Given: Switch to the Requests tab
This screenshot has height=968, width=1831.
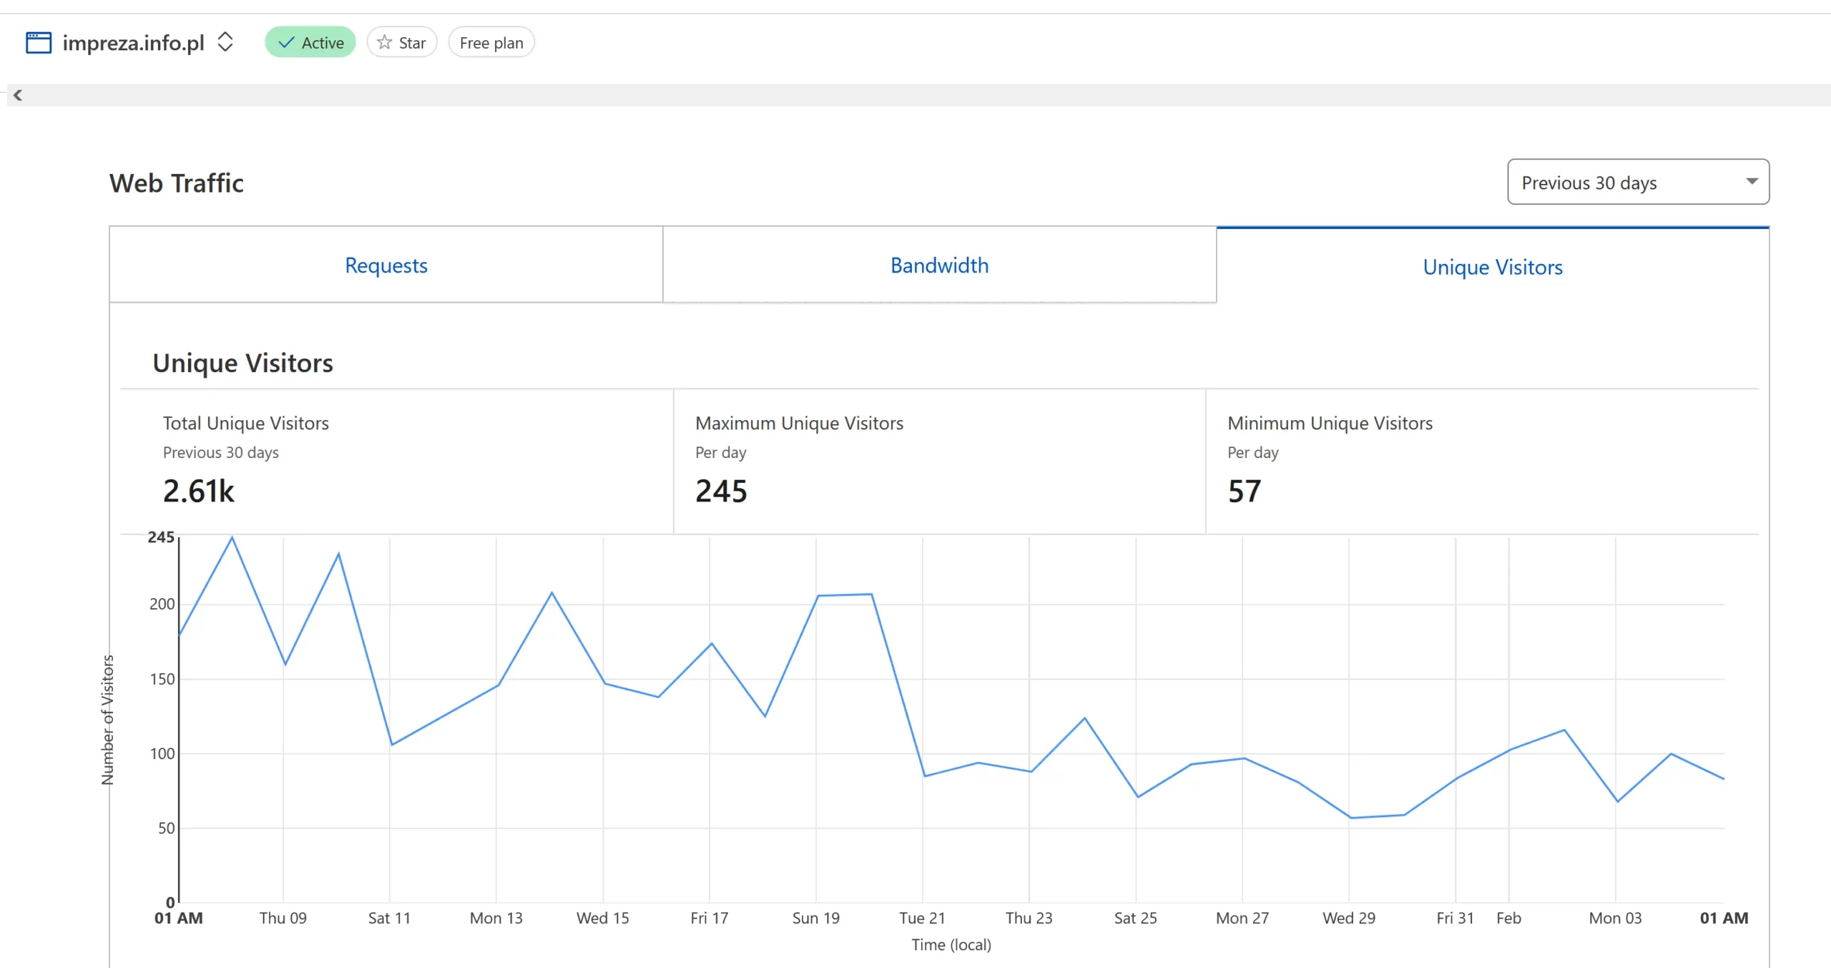Looking at the screenshot, I should point(386,265).
